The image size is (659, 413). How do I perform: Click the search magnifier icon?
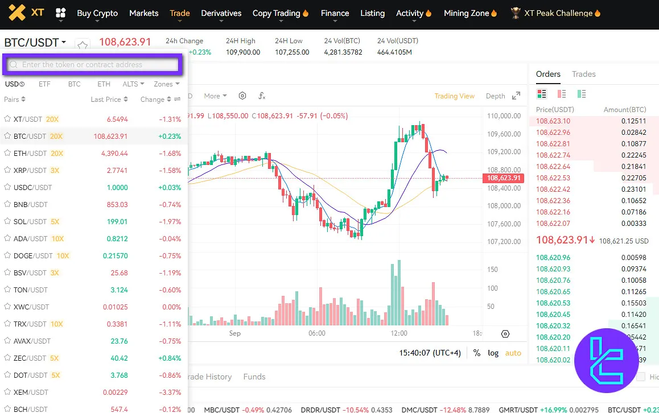[x=14, y=64]
